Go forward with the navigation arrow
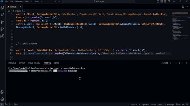The width and height of the screenshot is (190, 106). (x=59, y=1)
